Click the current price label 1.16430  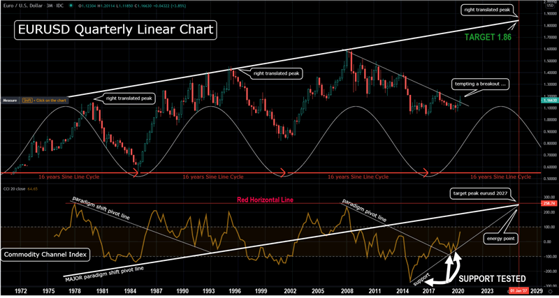[x=550, y=100]
